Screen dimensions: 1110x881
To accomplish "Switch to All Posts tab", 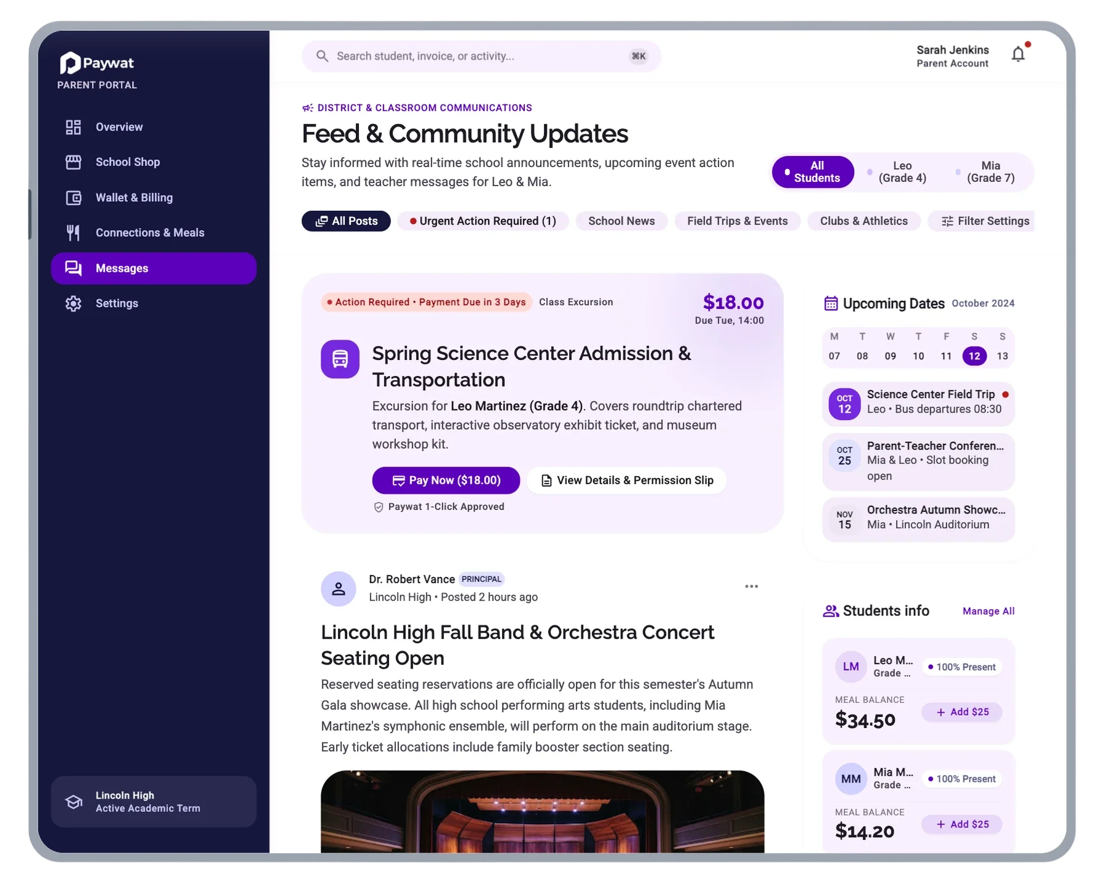I will (346, 221).
